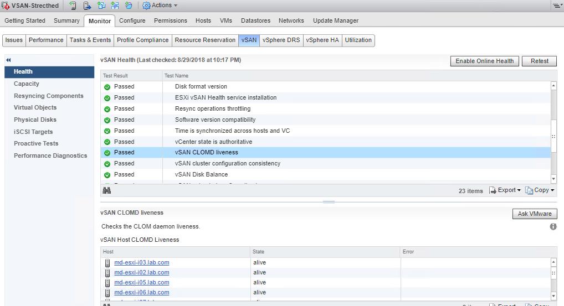Open the Networks tab
This screenshot has height=306, width=564.
tap(291, 21)
